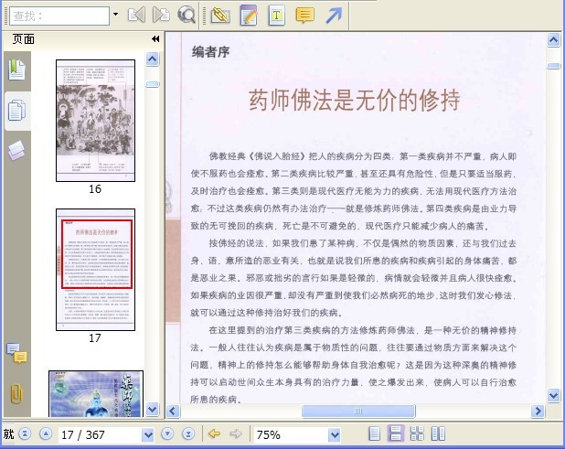Click document vertical scroll up arrow

click(553, 39)
